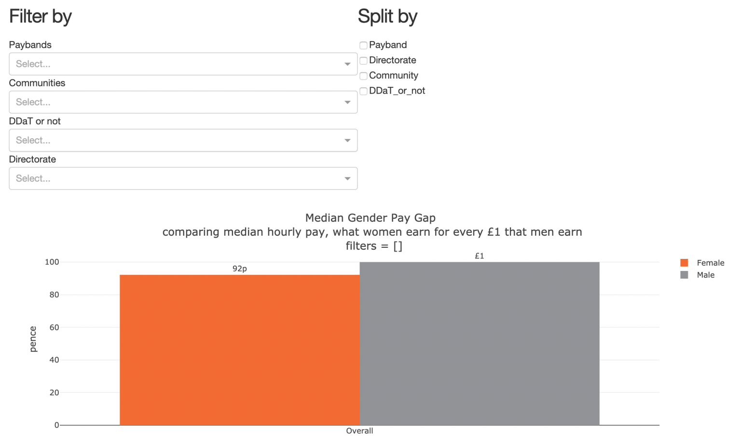Enable the Payband split checkbox
The height and width of the screenshot is (444, 741).
tap(363, 45)
